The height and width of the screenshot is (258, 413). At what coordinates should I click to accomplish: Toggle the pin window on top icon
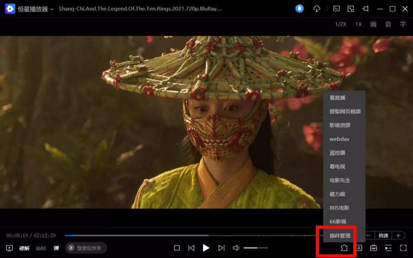365,9
